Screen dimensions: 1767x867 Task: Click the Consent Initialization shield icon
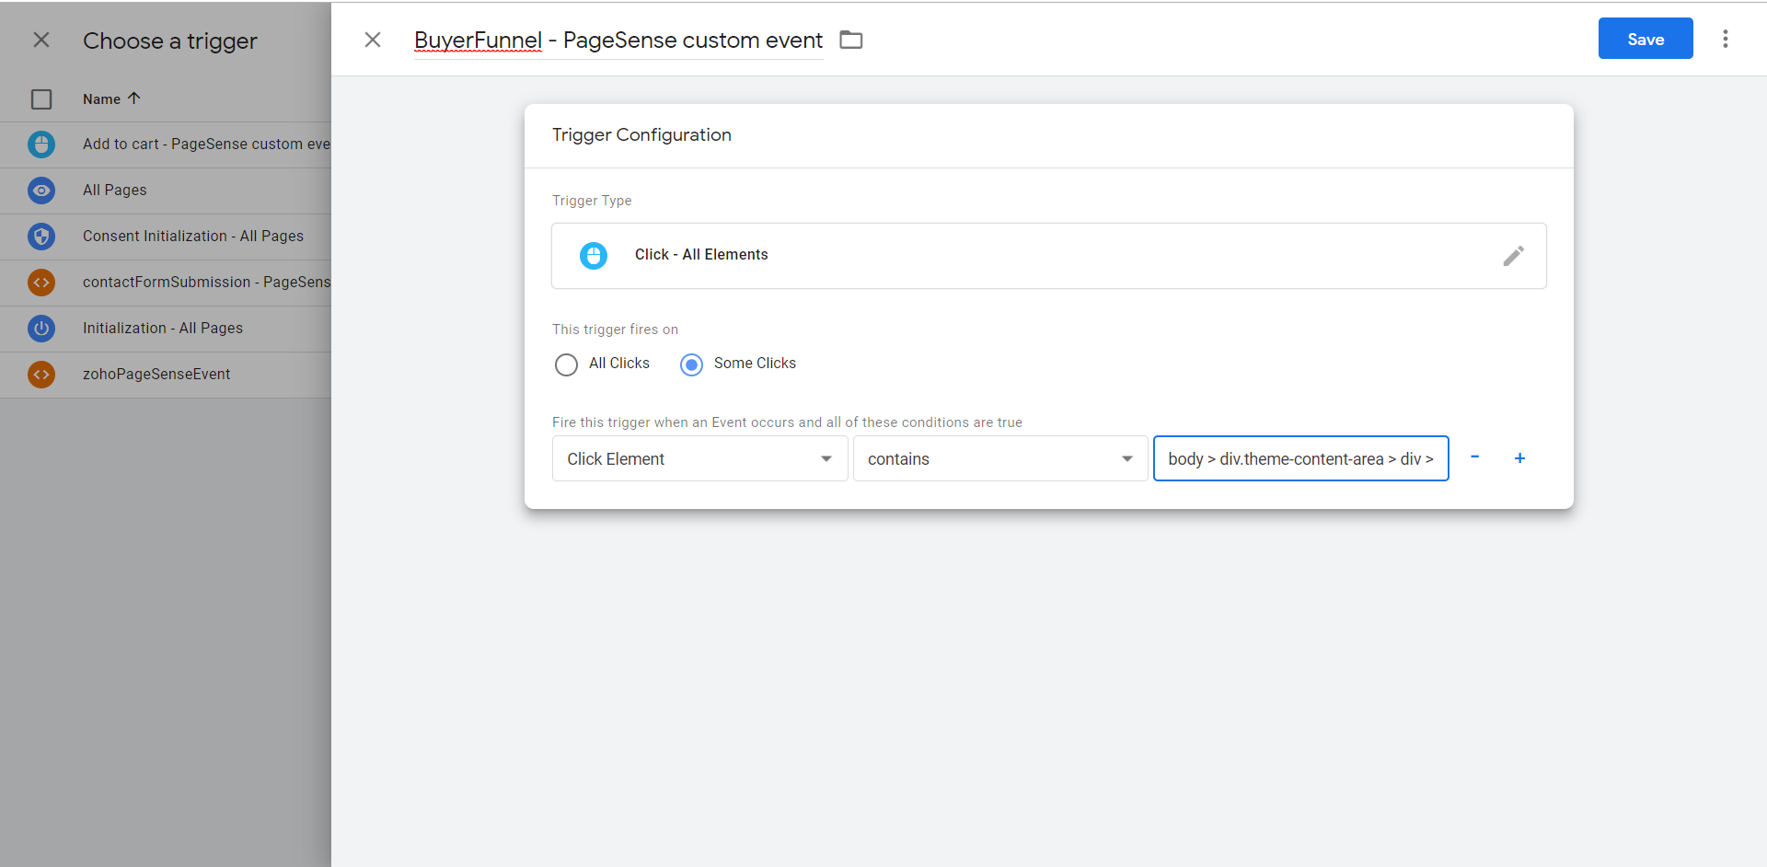click(x=41, y=237)
